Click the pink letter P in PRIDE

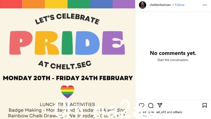coord(20,43)
